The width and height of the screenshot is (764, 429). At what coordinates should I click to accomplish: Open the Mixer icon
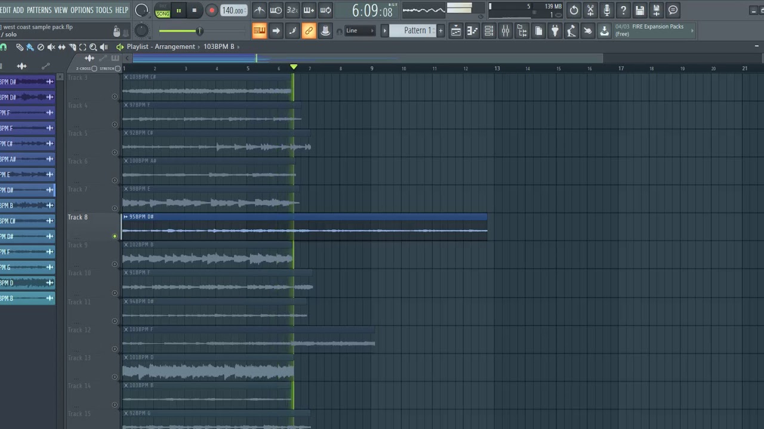(506, 31)
